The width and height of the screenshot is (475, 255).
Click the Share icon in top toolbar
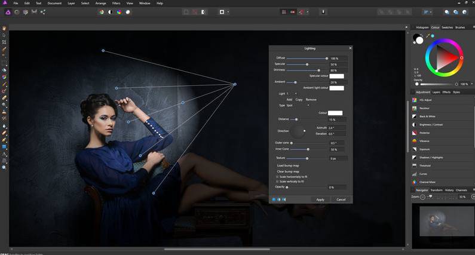41,11
